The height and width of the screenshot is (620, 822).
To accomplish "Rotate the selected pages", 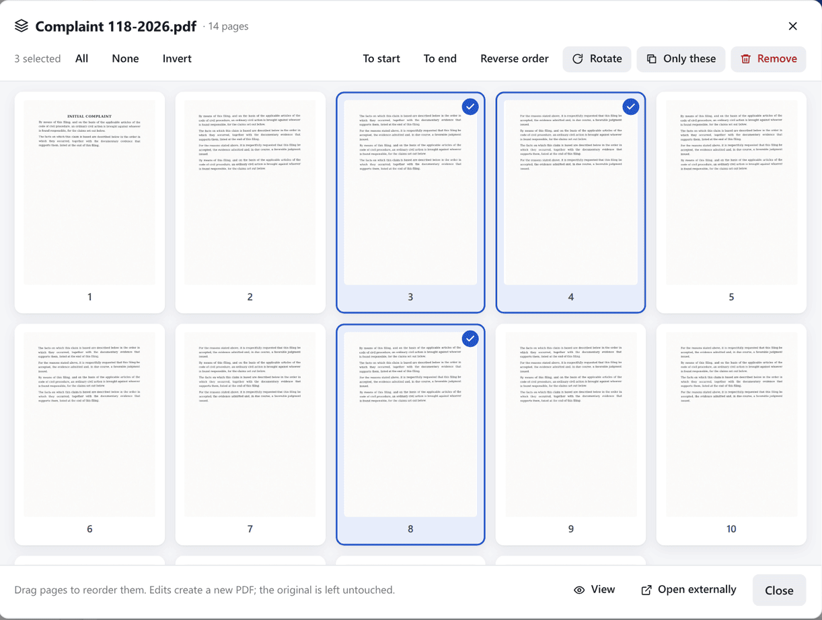I will click(x=597, y=59).
